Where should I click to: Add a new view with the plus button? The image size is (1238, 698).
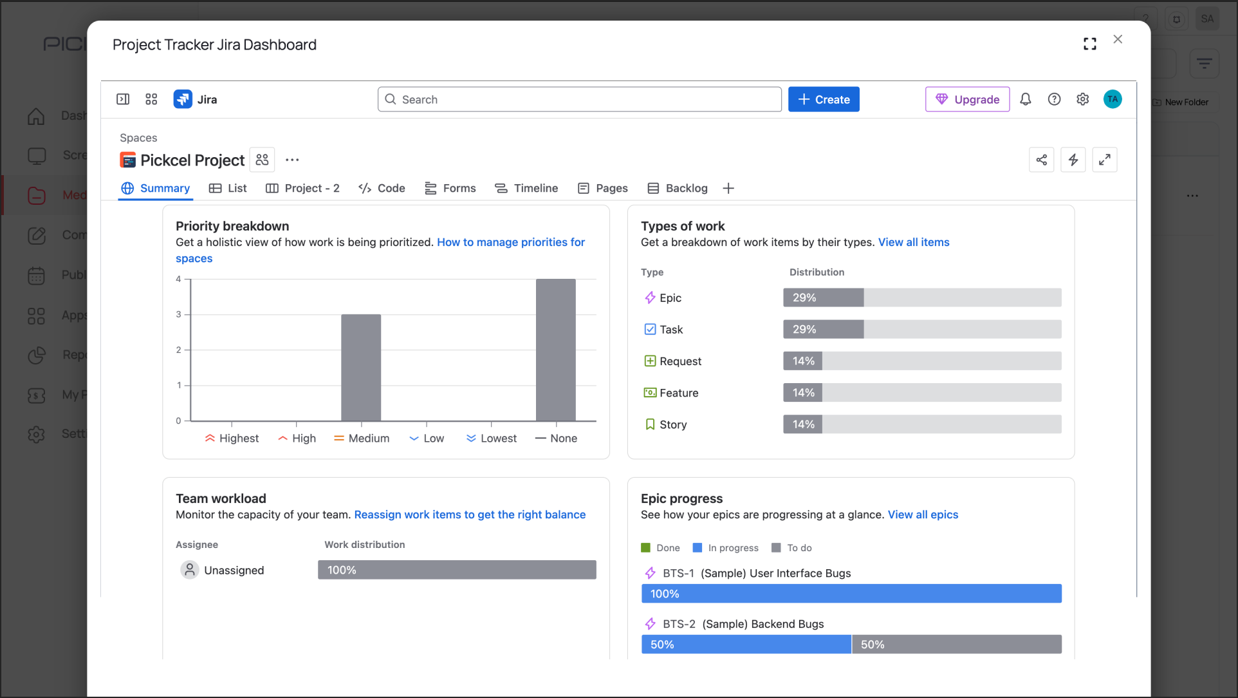click(x=728, y=188)
